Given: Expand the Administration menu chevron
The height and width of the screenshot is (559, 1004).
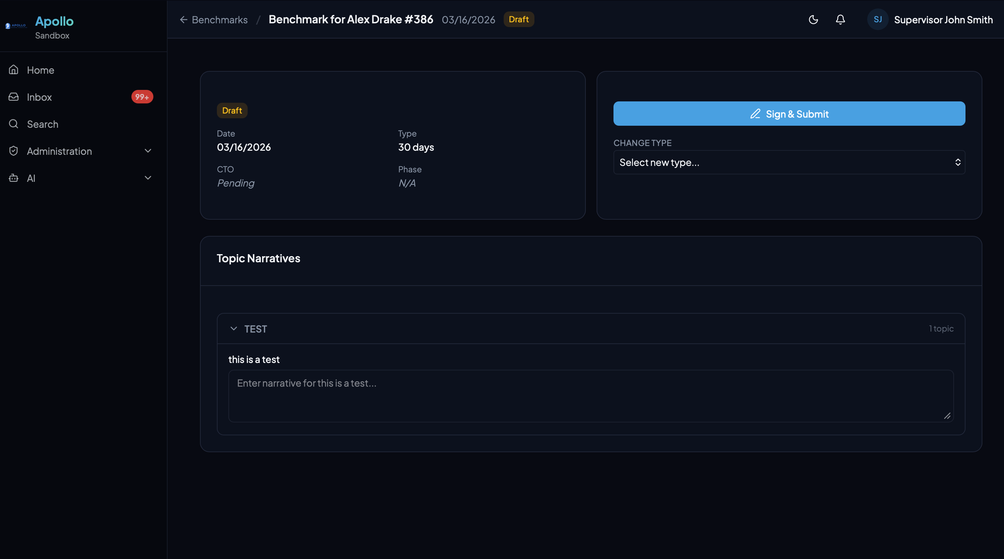Looking at the screenshot, I should pyautogui.click(x=148, y=151).
